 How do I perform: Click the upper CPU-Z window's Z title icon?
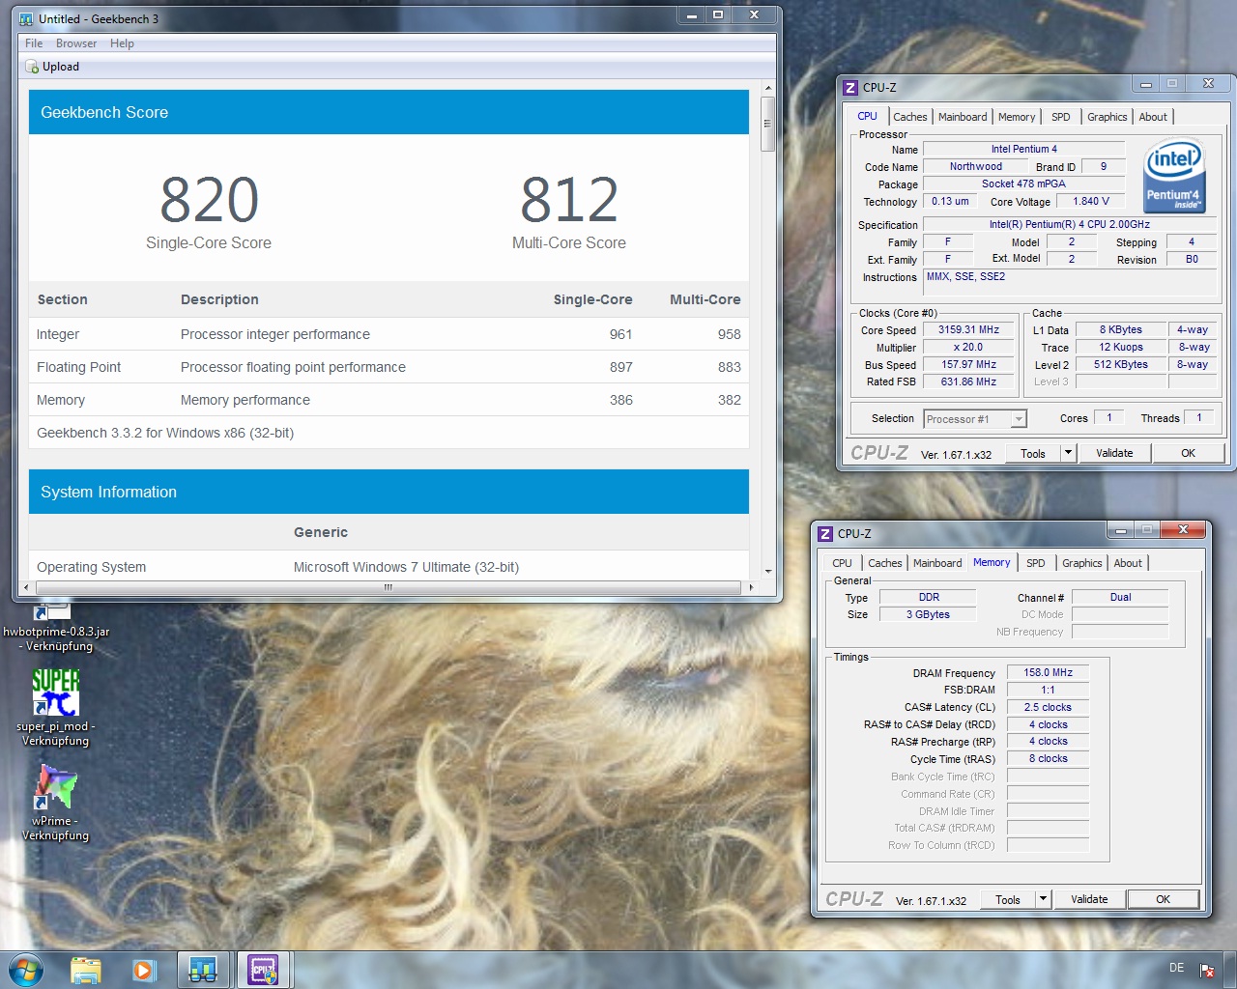point(850,87)
